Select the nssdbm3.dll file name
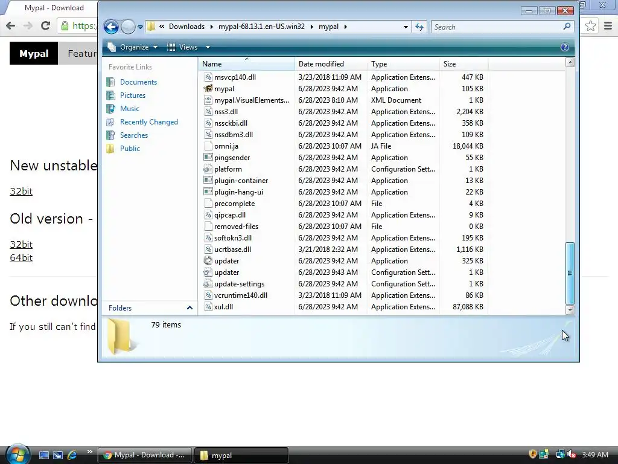 click(234, 135)
